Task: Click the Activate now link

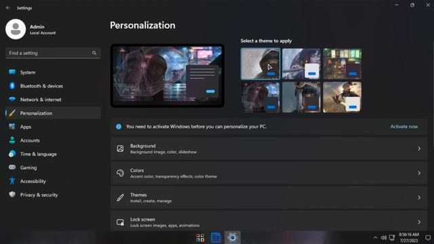Action: coord(404,127)
